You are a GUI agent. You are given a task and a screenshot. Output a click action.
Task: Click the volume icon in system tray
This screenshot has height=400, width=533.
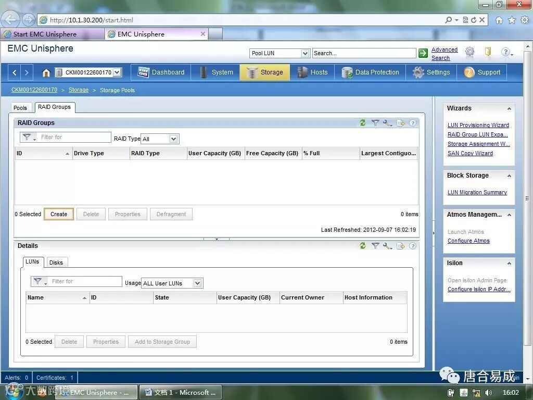[489, 393]
